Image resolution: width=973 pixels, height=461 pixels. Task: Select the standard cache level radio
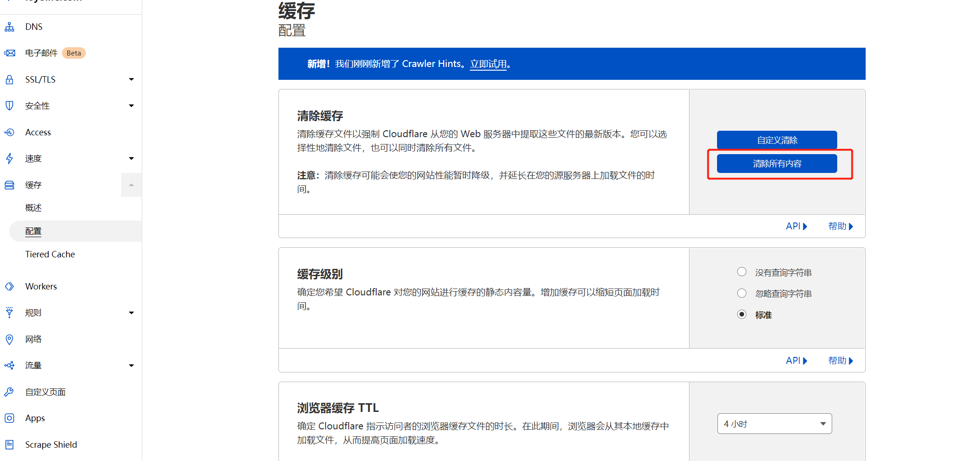742,315
